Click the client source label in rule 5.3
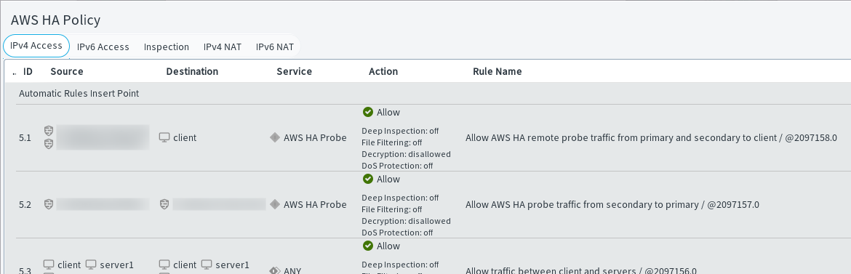This screenshot has height=274, width=851. [69, 265]
